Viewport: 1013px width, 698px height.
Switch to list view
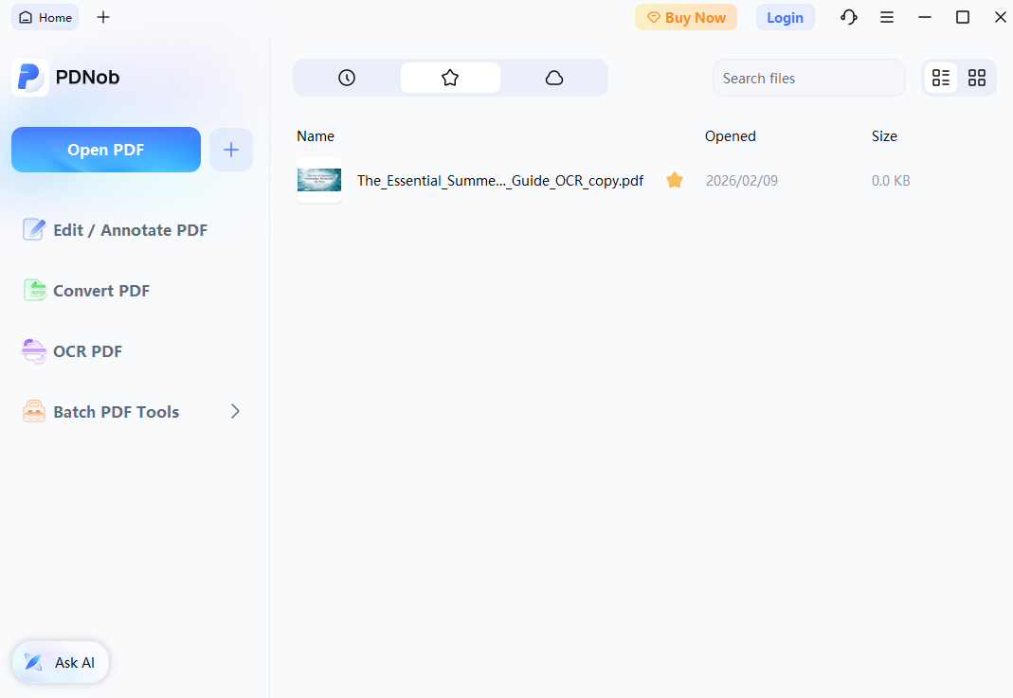coord(941,78)
